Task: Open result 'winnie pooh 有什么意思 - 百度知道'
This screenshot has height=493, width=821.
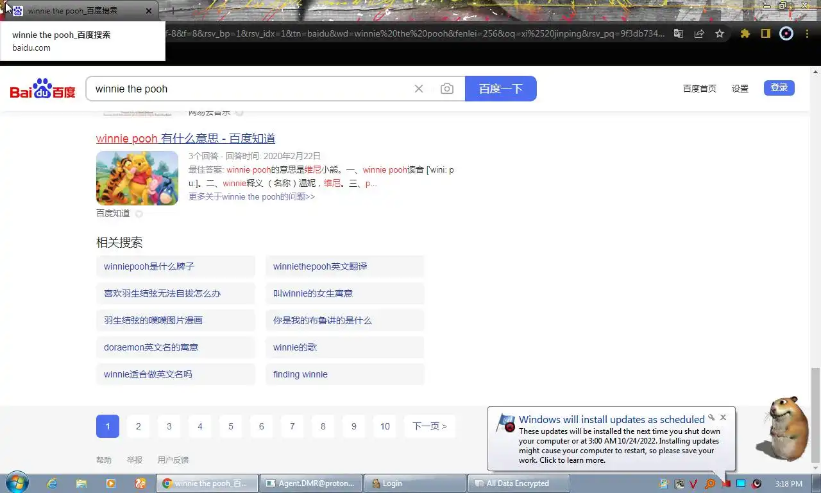Action: [185, 138]
